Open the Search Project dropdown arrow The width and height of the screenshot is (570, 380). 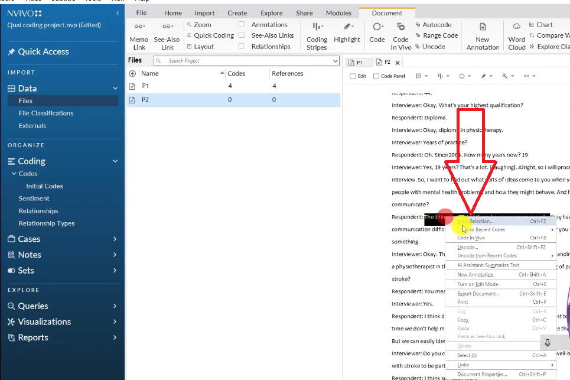pyautogui.click(x=336, y=61)
